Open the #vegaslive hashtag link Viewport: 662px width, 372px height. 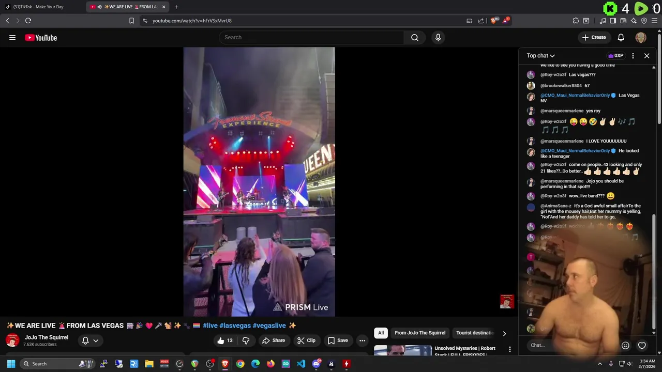coord(269,326)
